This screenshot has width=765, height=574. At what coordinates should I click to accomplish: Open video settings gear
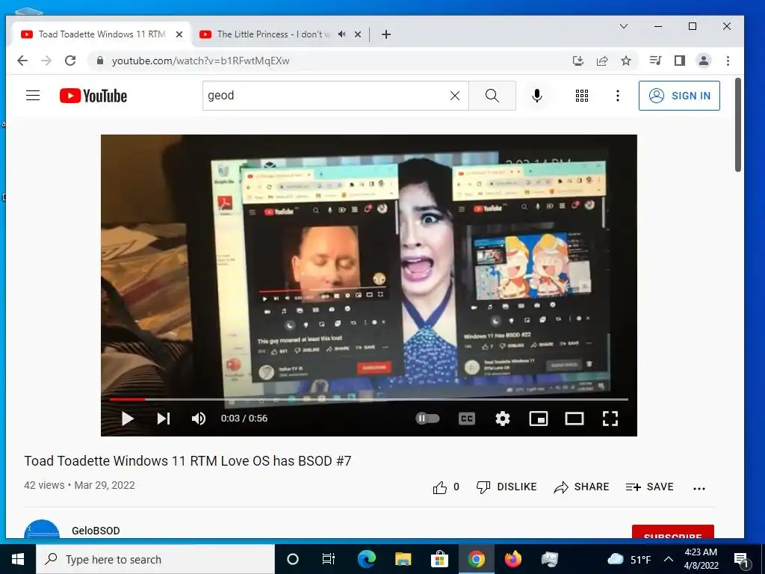pos(503,419)
